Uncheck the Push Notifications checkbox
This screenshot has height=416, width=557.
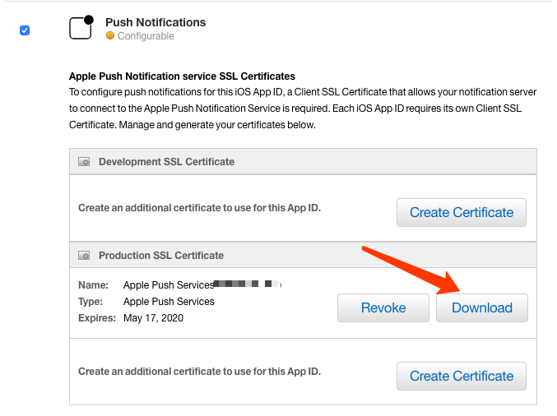(x=25, y=30)
